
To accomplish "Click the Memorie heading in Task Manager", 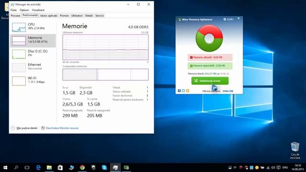I will coord(75,26).
